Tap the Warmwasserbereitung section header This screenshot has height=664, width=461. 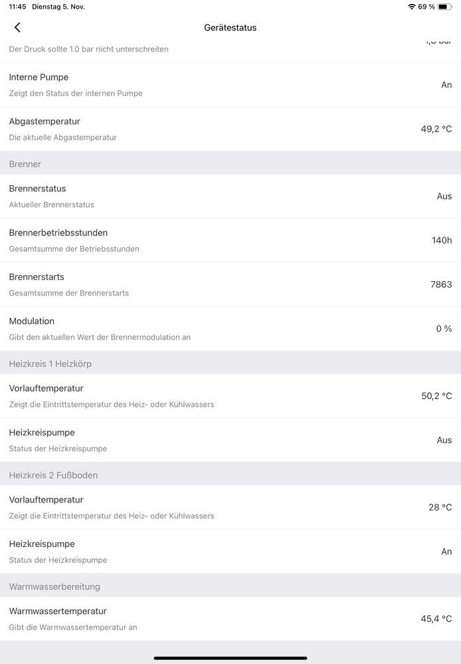point(230,586)
